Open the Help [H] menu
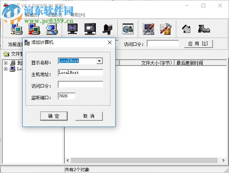Viewport: 229px width, 173px height. pos(78,15)
